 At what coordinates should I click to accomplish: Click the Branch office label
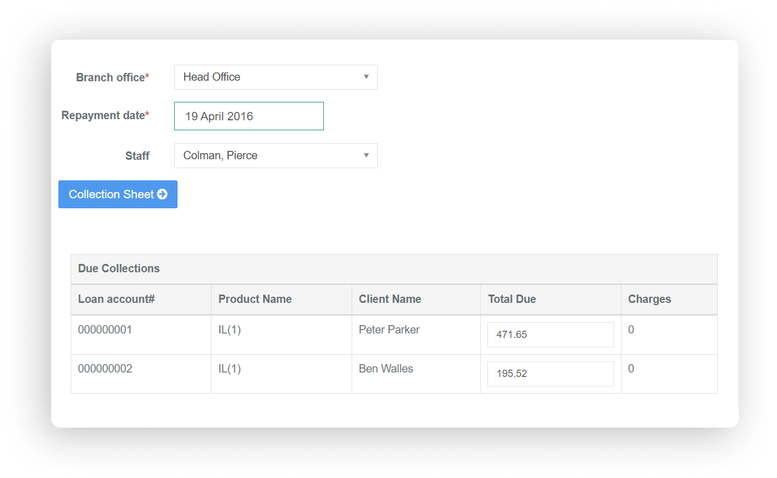[112, 77]
